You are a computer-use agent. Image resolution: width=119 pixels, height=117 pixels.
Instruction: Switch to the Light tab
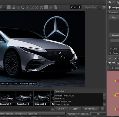coord(114,17)
